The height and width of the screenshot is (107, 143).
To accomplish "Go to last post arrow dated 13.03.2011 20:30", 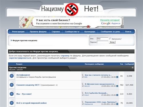I will click(x=117, y=86).
